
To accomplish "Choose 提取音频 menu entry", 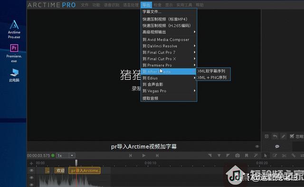I will [x=169, y=98].
